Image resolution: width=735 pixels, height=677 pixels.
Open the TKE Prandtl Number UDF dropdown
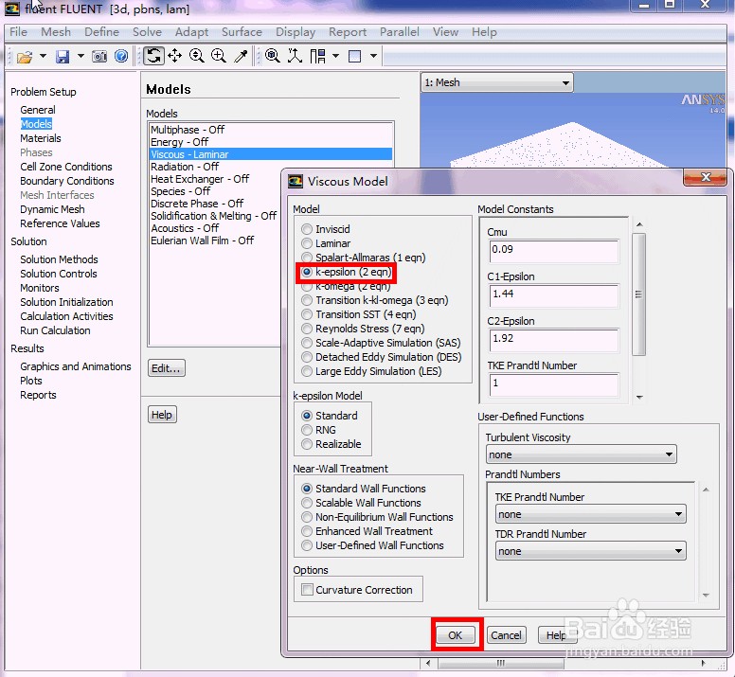591,514
